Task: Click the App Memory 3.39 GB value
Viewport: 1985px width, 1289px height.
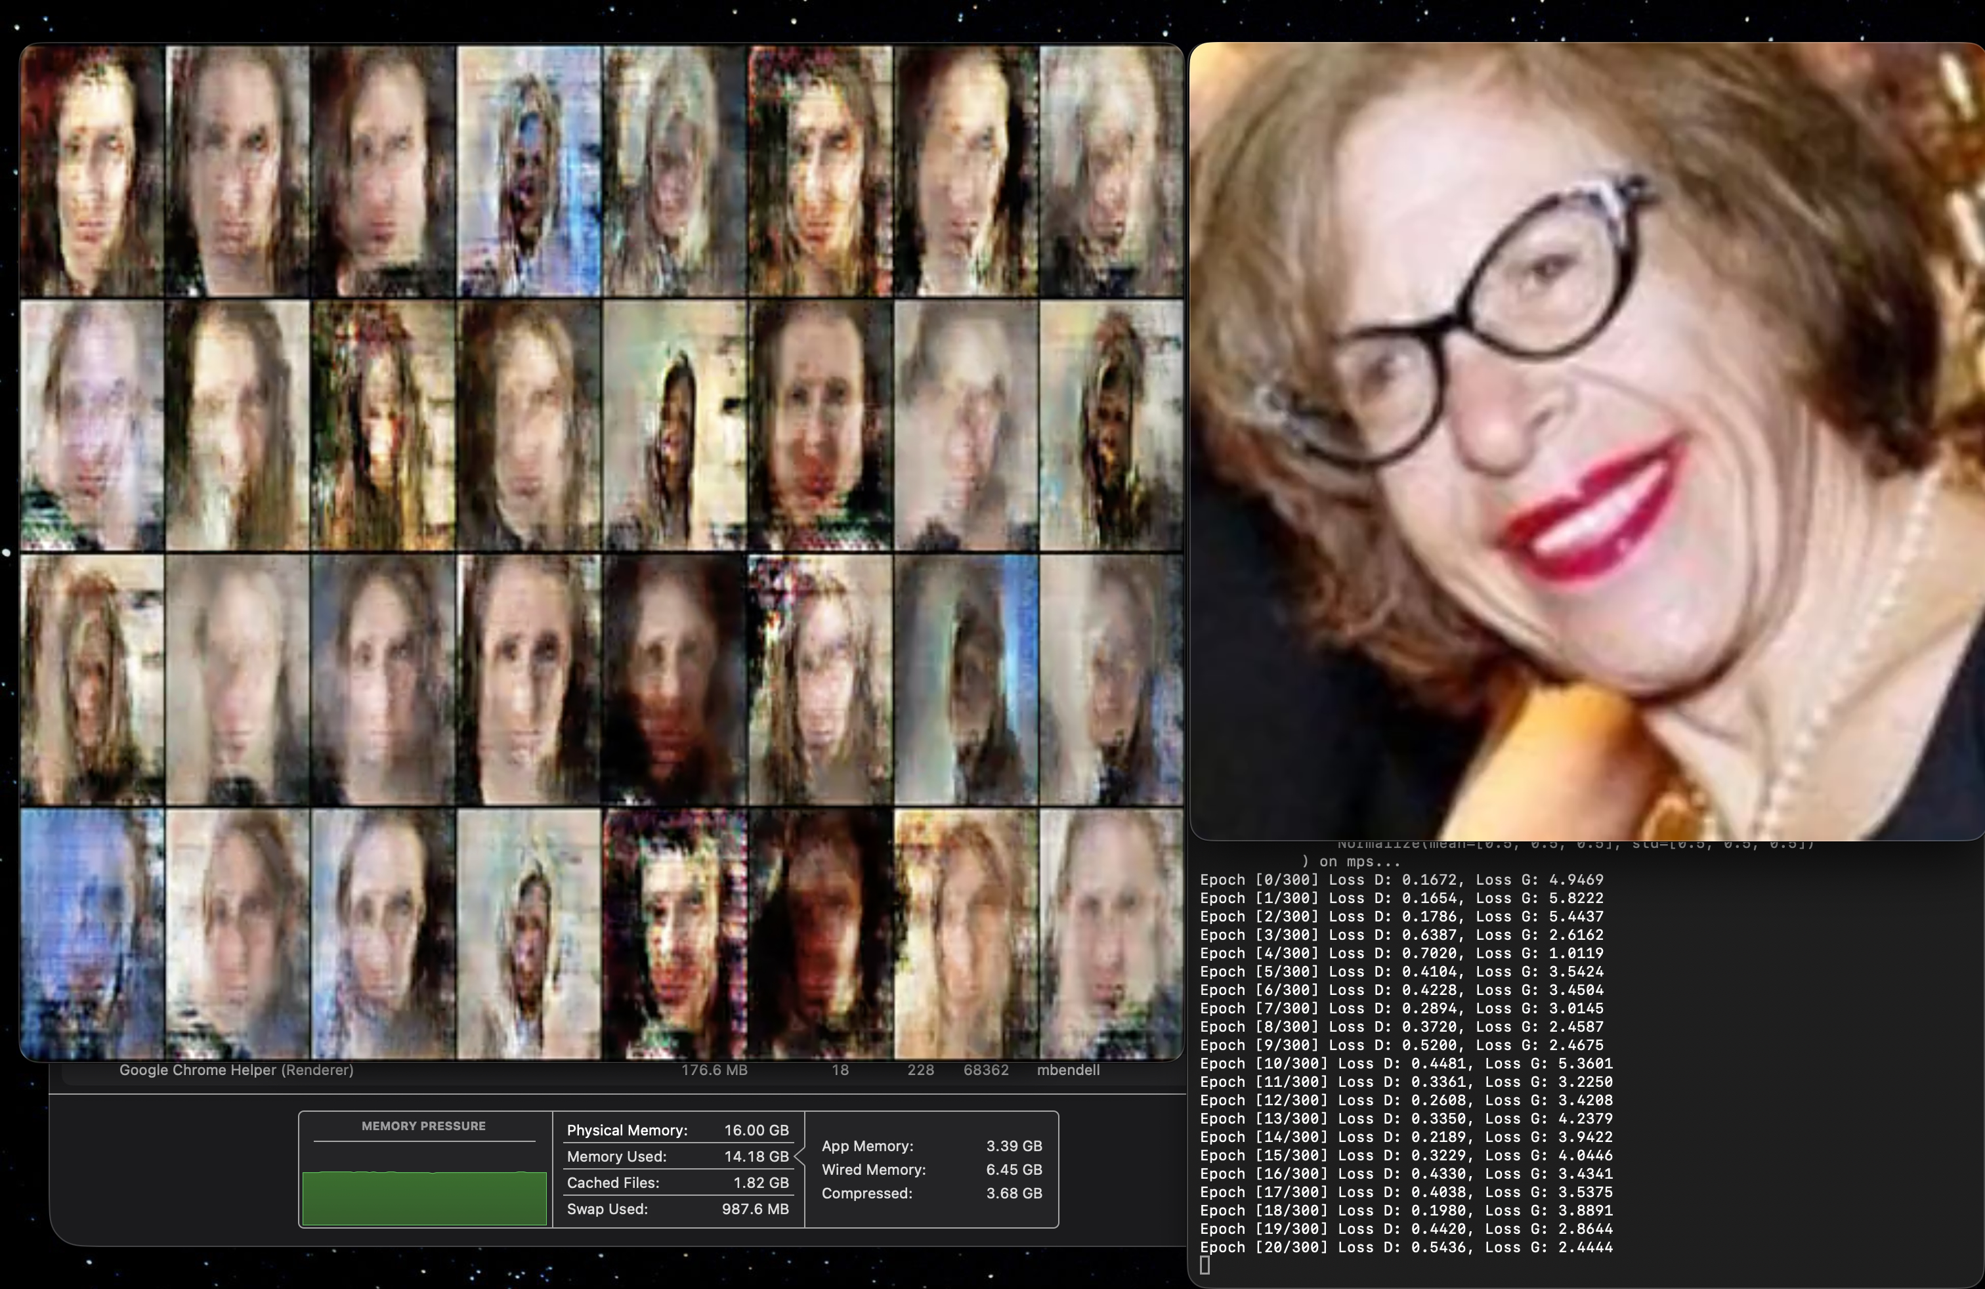Action: tap(1014, 1147)
